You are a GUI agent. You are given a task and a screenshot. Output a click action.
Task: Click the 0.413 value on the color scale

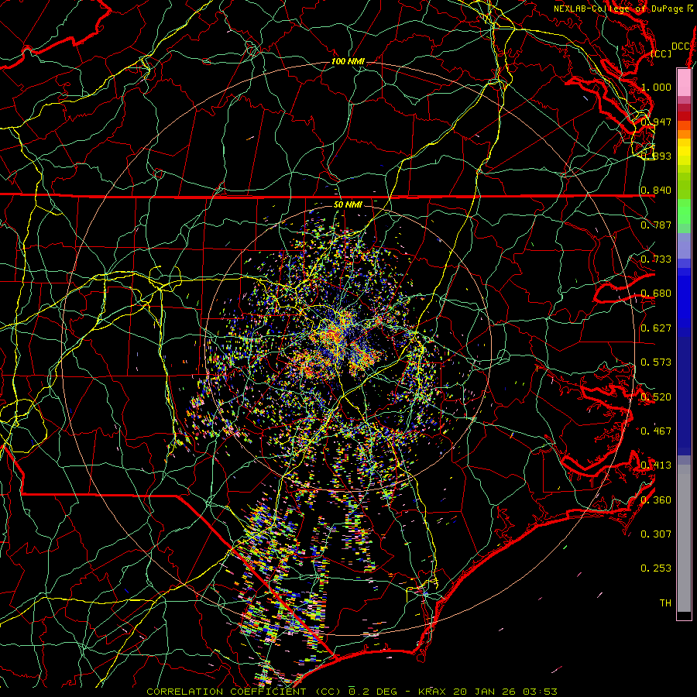(656, 465)
